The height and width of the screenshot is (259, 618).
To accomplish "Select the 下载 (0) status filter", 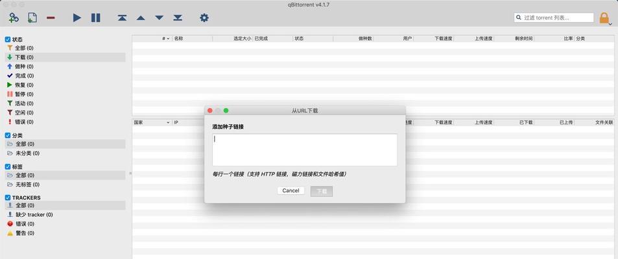I will pyautogui.click(x=65, y=58).
